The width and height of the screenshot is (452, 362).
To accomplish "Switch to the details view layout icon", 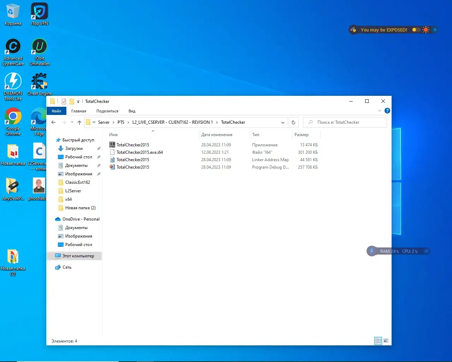I will pos(378,341).
